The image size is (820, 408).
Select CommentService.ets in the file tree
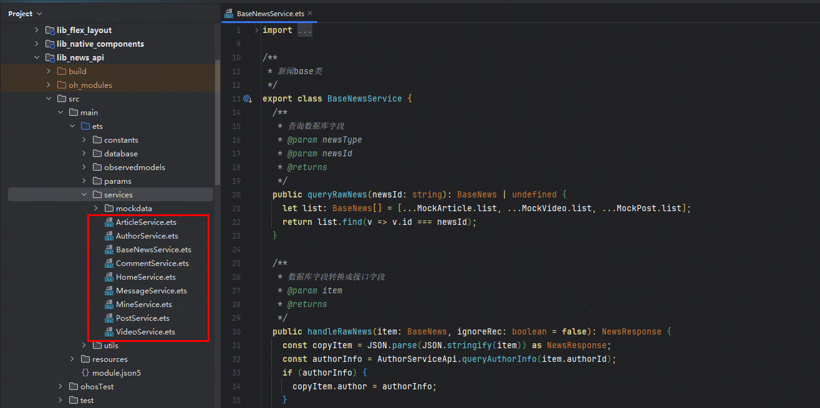(152, 263)
